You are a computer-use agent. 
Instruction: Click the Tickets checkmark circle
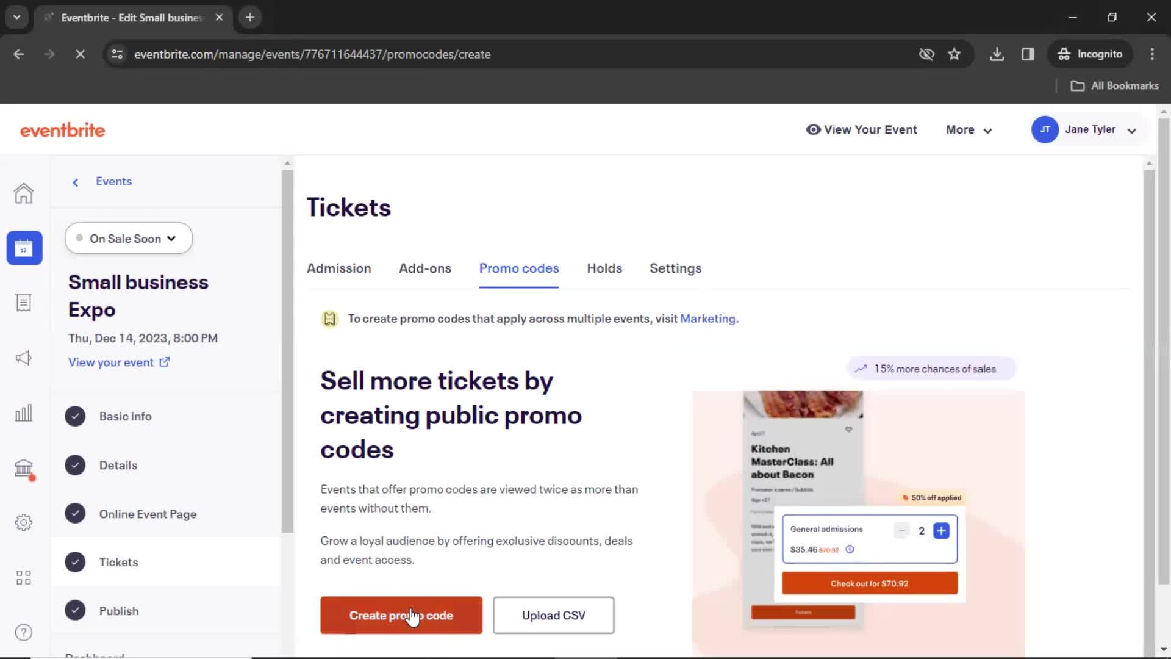(x=75, y=562)
